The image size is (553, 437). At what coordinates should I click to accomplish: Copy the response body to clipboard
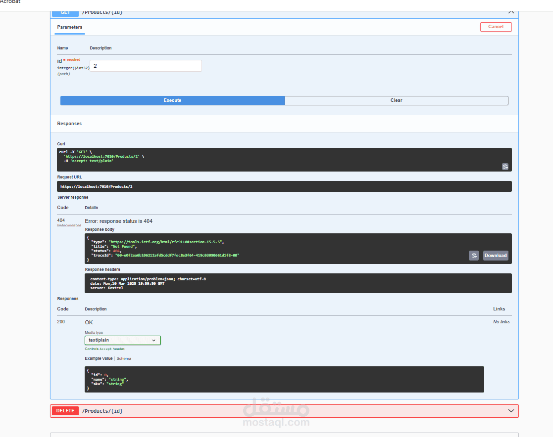point(474,256)
